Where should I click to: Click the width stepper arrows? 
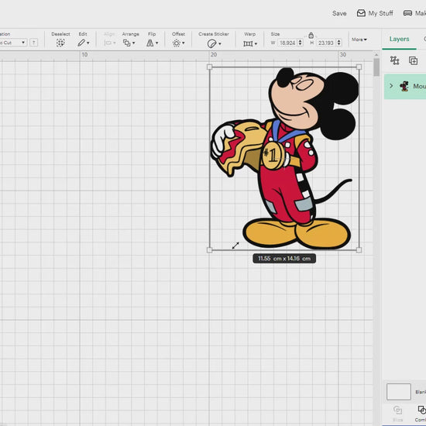tap(301, 43)
